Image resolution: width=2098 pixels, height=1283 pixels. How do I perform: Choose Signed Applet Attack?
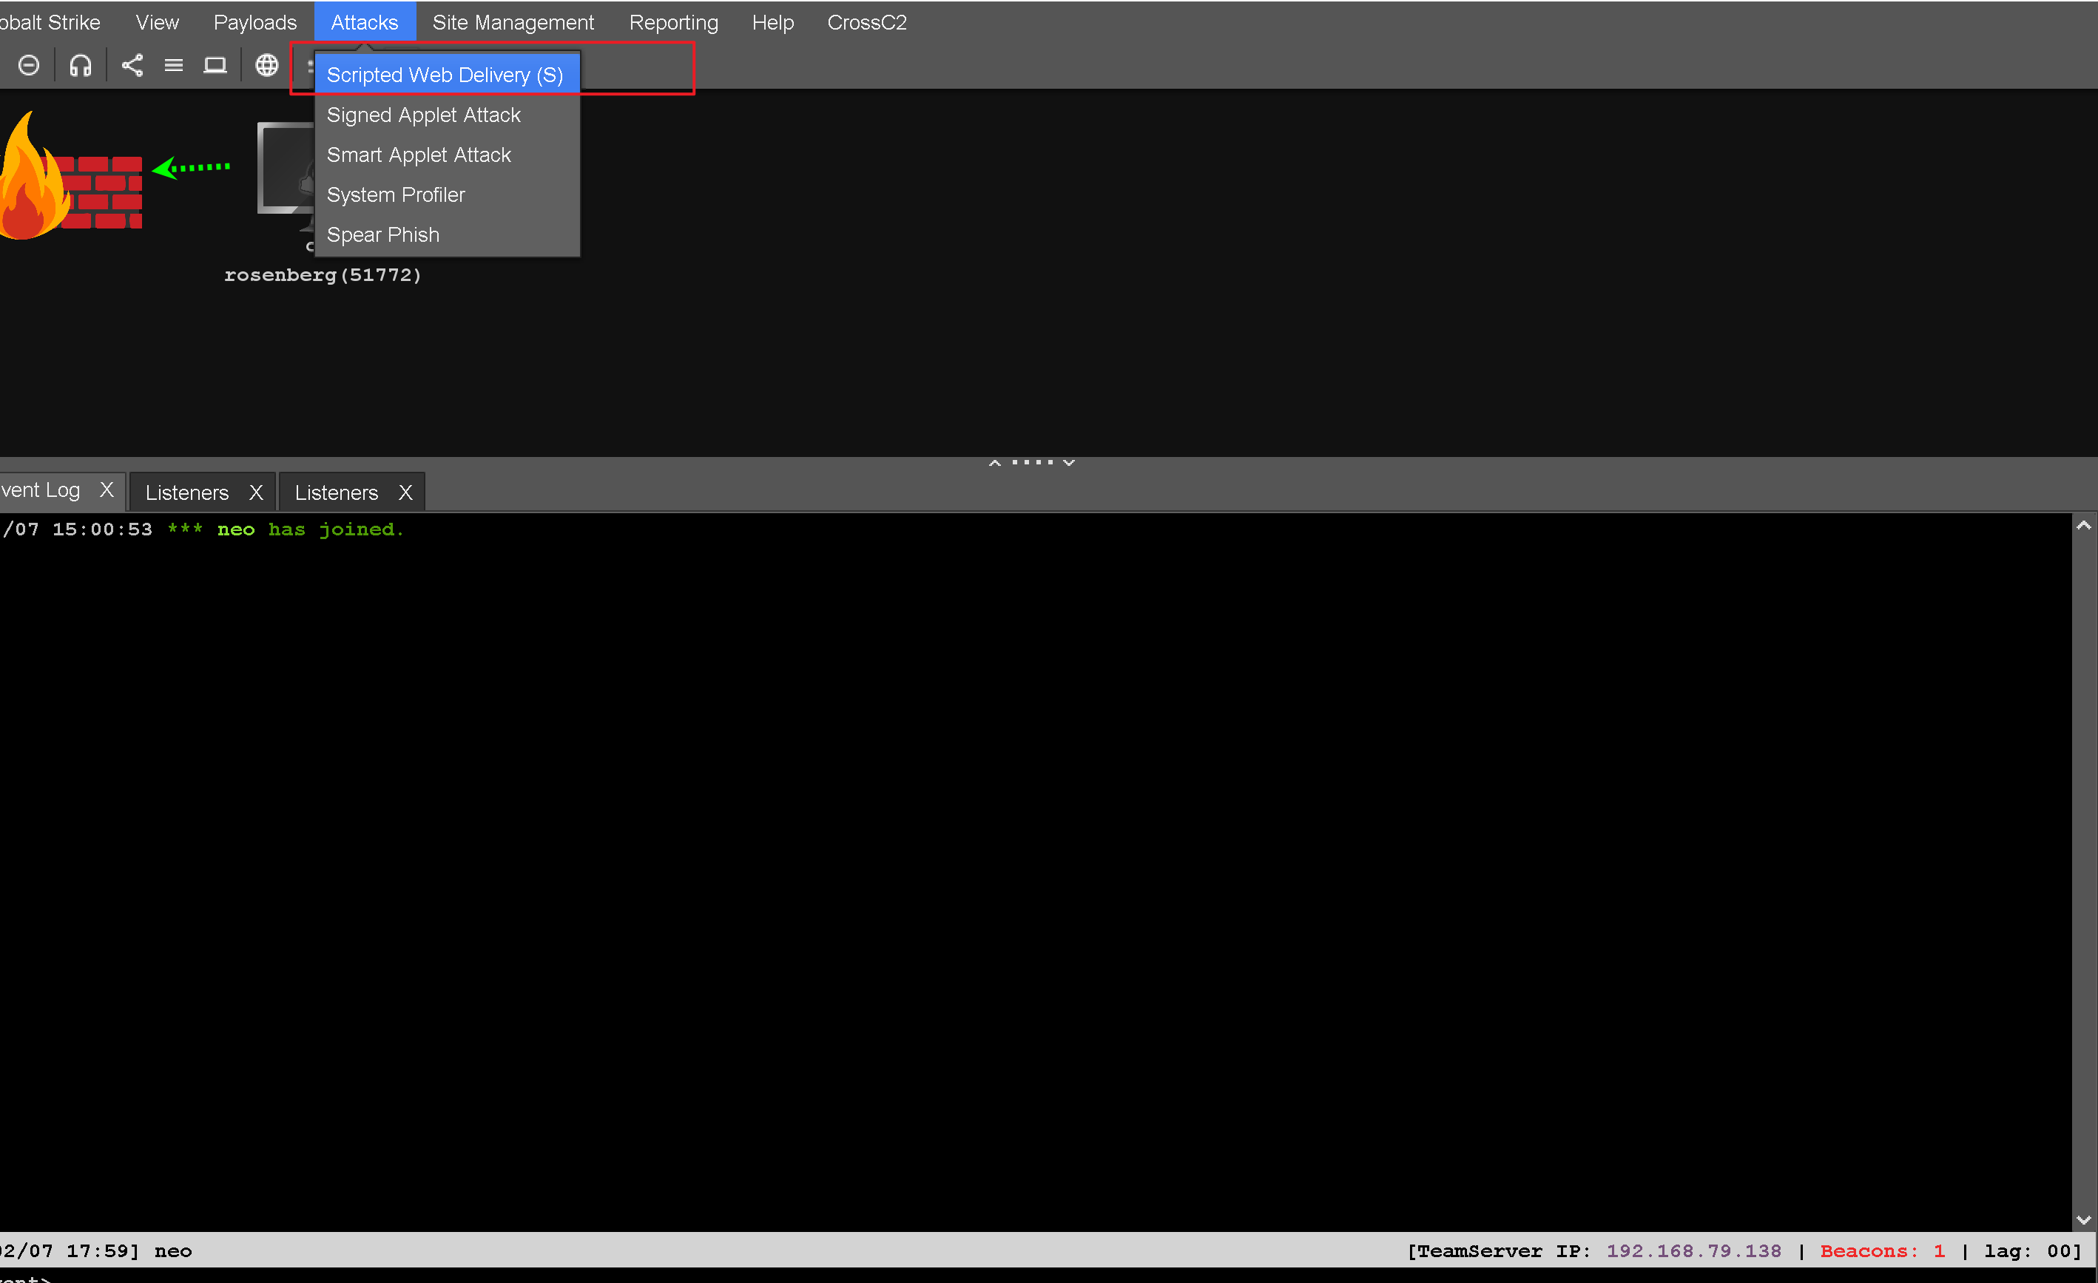[x=447, y=115]
